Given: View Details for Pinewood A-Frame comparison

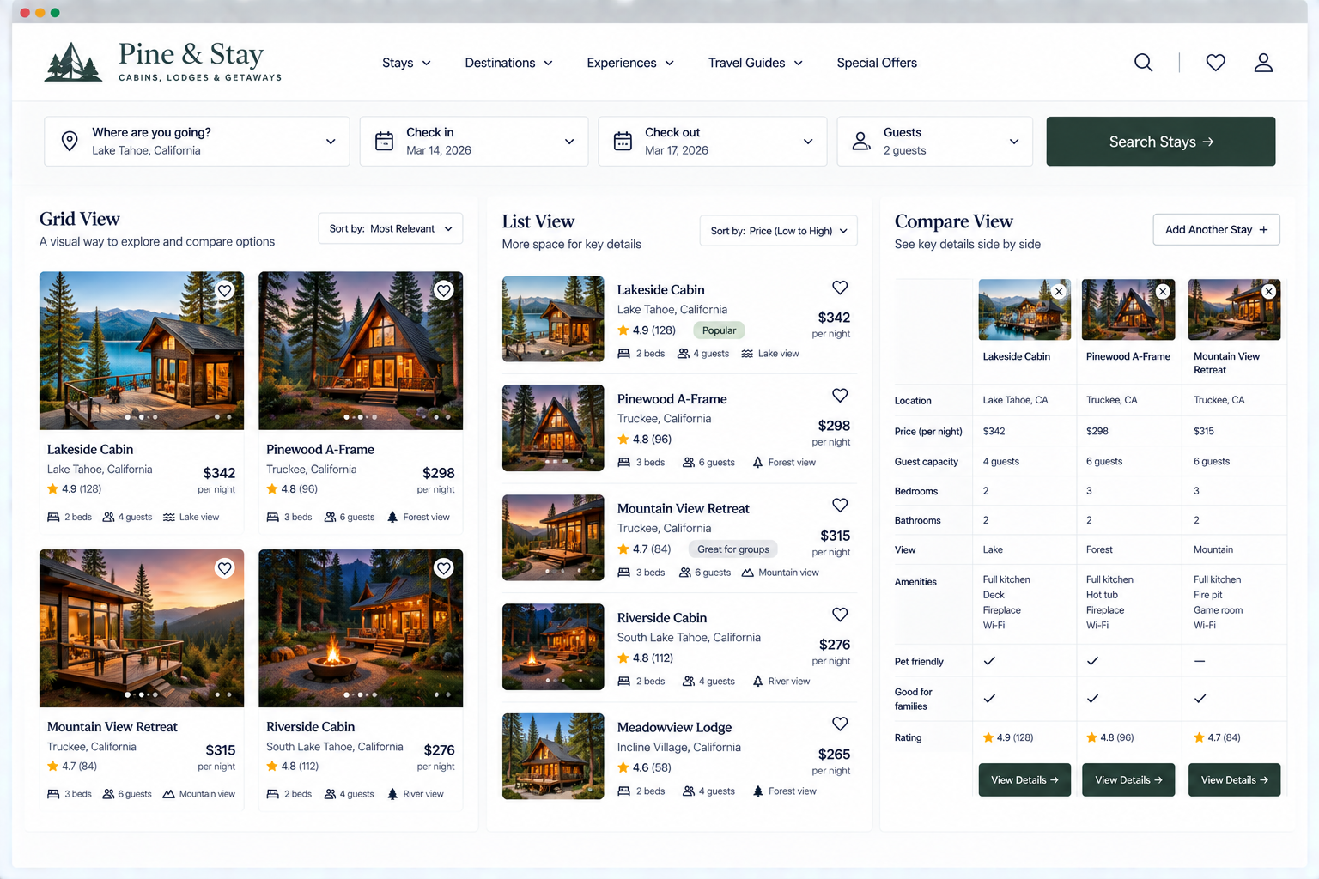Looking at the screenshot, I should point(1128,779).
